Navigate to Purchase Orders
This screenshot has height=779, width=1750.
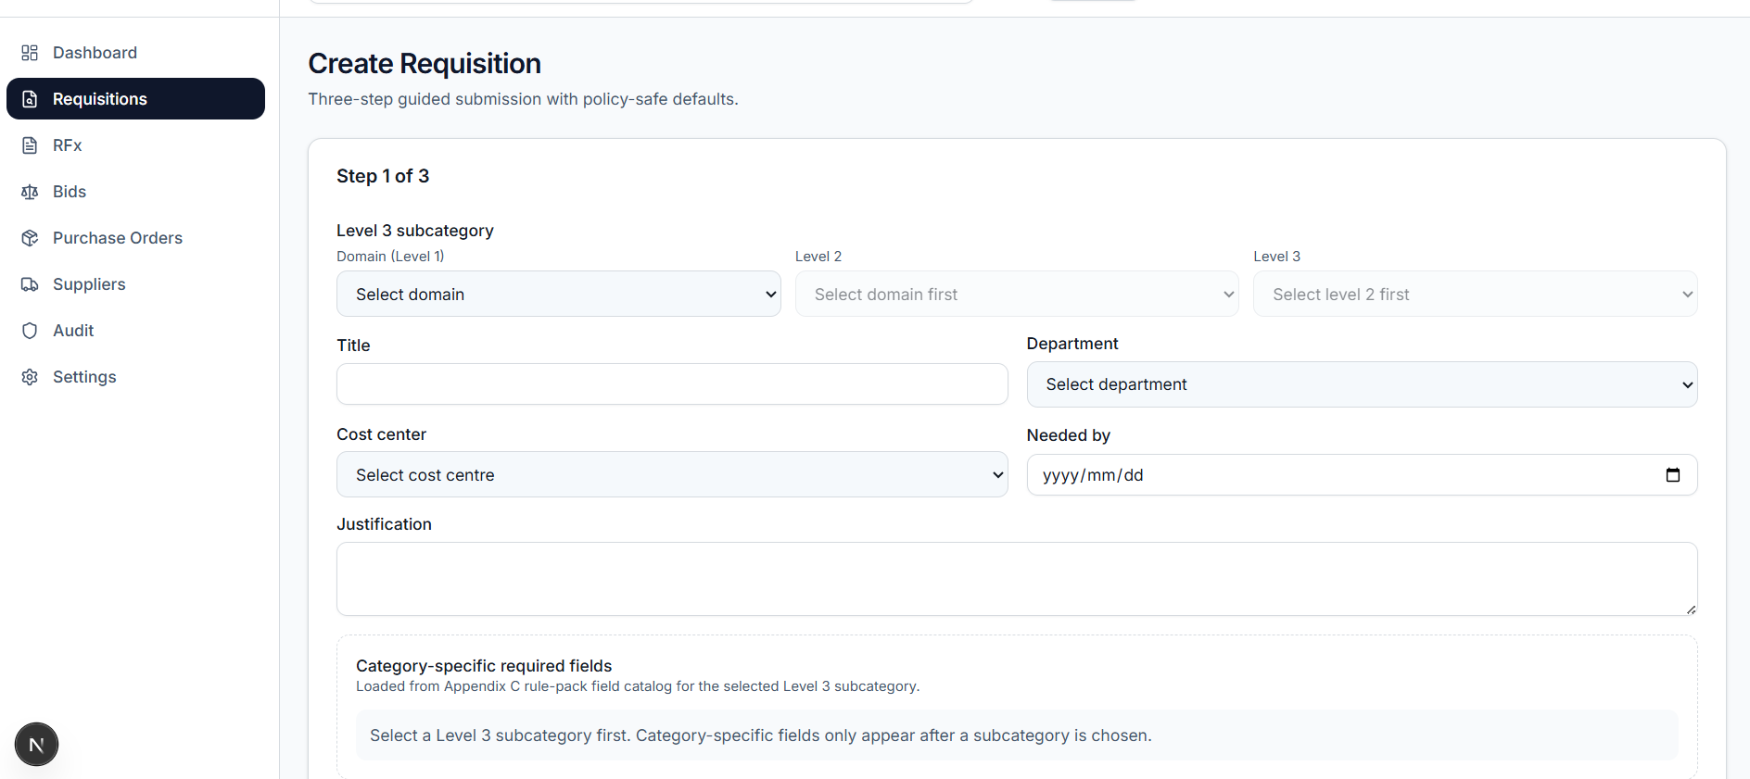tap(135, 238)
